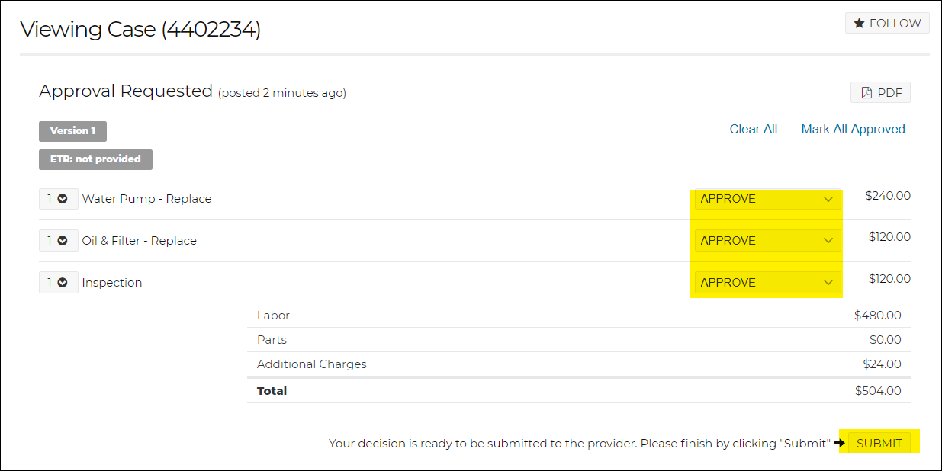The width and height of the screenshot is (942, 471).
Task: Click the Mark All Approved link
Action: (x=853, y=130)
